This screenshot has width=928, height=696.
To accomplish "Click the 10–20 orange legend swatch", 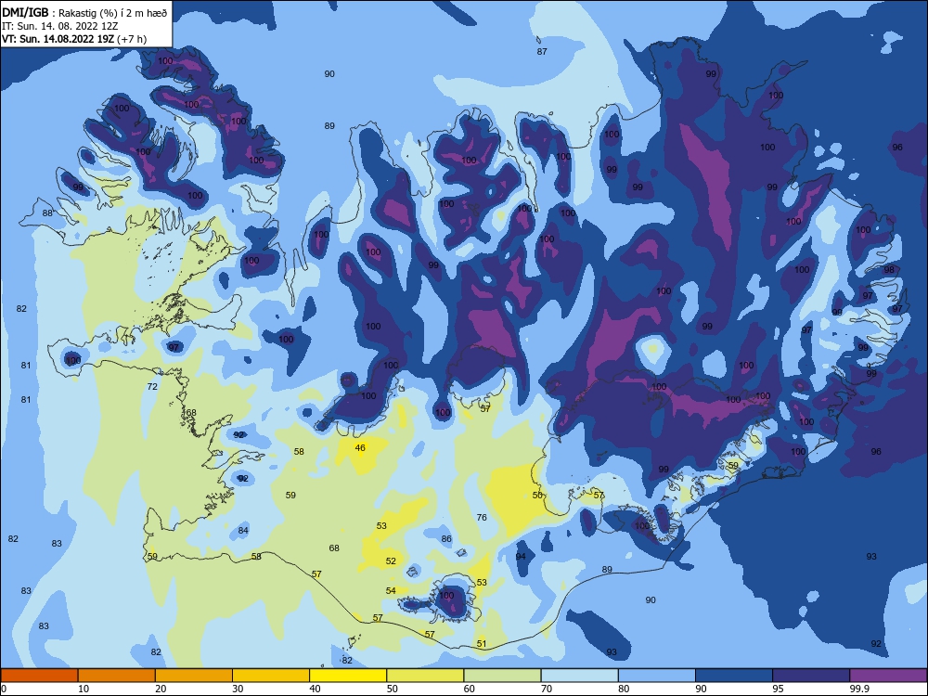I will pyautogui.click(x=117, y=676).
